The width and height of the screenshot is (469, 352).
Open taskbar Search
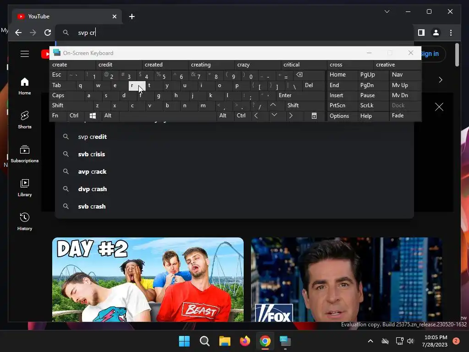tap(205, 341)
